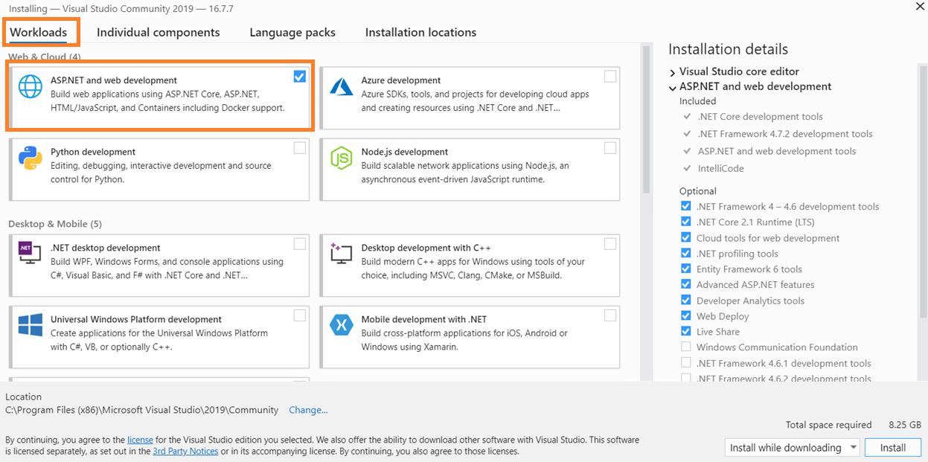Toggle Advanced ASP.NET features checkbox
928x462 pixels.
(x=685, y=284)
